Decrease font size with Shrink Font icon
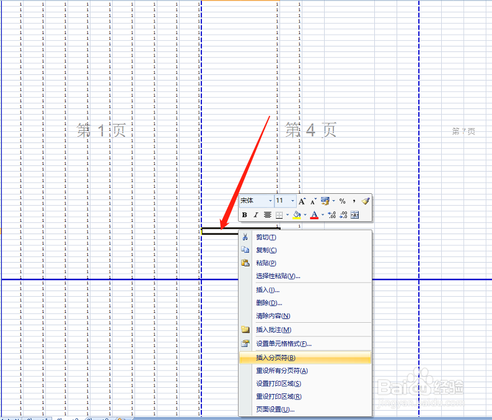Image resolution: width=492 pixels, height=420 pixels. (x=313, y=201)
